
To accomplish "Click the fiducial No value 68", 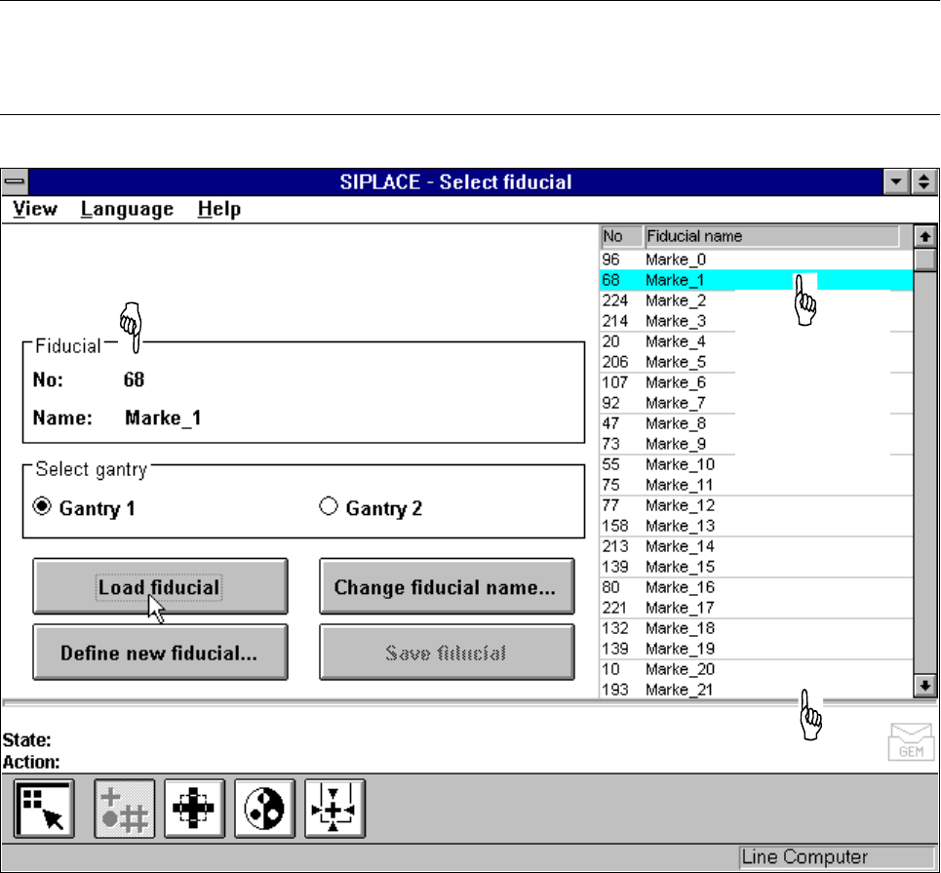I will coord(134,379).
